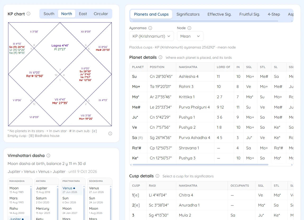The height and width of the screenshot is (220, 304).
Task: Open Planets and Cusps tab
Action: click(x=151, y=14)
